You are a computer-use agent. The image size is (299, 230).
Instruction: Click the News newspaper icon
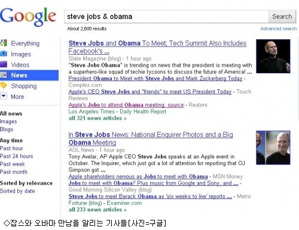pyautogui.click(x=4, y=75)
